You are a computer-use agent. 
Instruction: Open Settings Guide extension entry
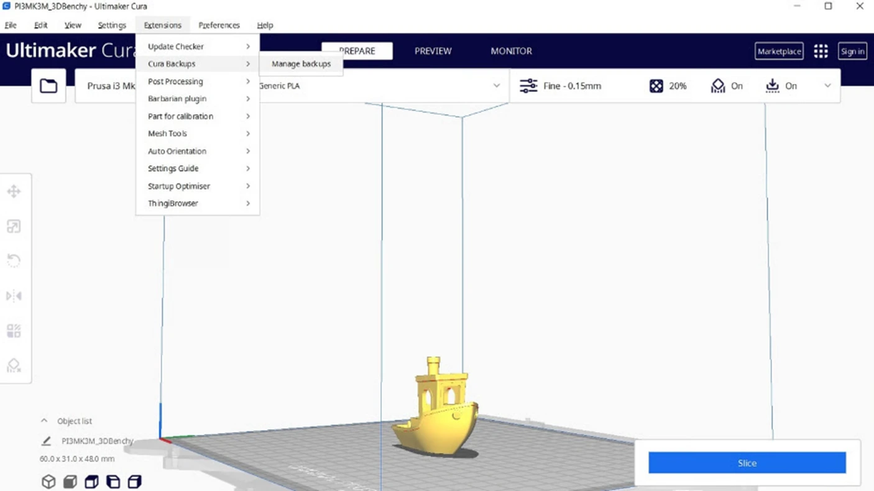[x=197, y=168]
